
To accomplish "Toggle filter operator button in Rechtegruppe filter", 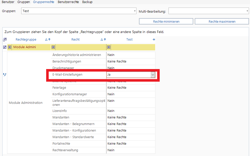I will pyautogui.click(x=10, y=47).
